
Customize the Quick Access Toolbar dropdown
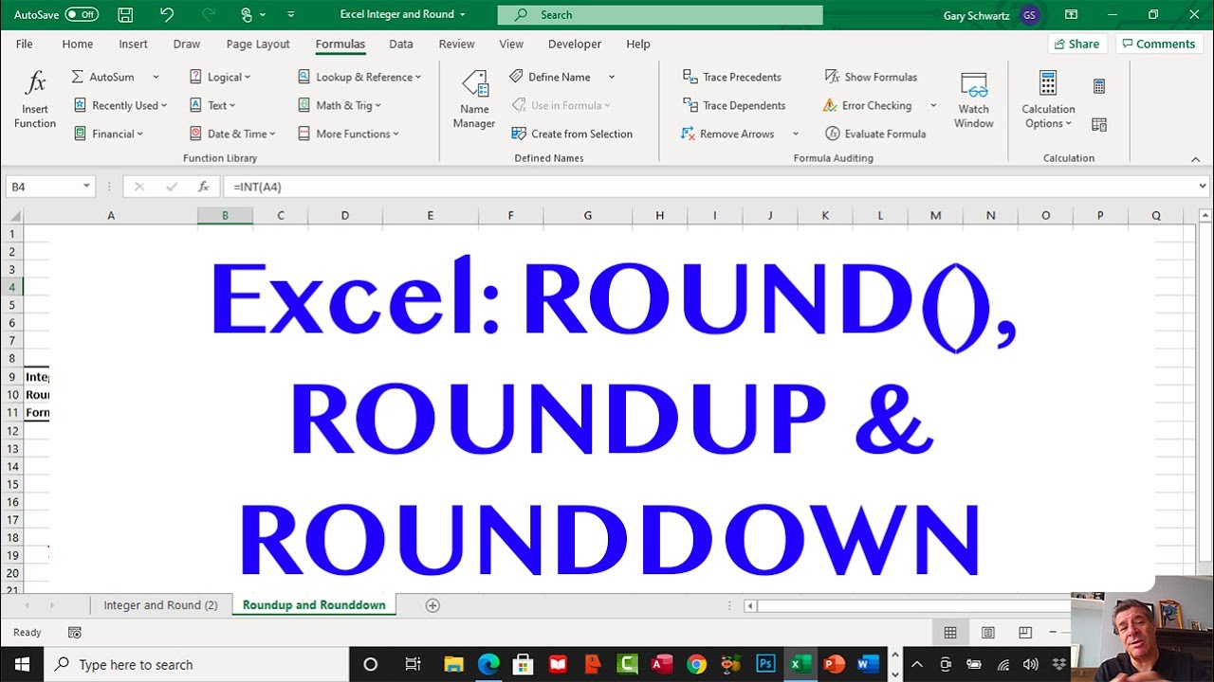290,14
